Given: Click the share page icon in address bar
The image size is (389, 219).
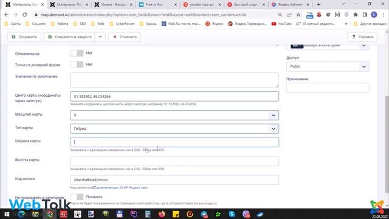Looking at the screenshot, I should click(x=289, y=15).
